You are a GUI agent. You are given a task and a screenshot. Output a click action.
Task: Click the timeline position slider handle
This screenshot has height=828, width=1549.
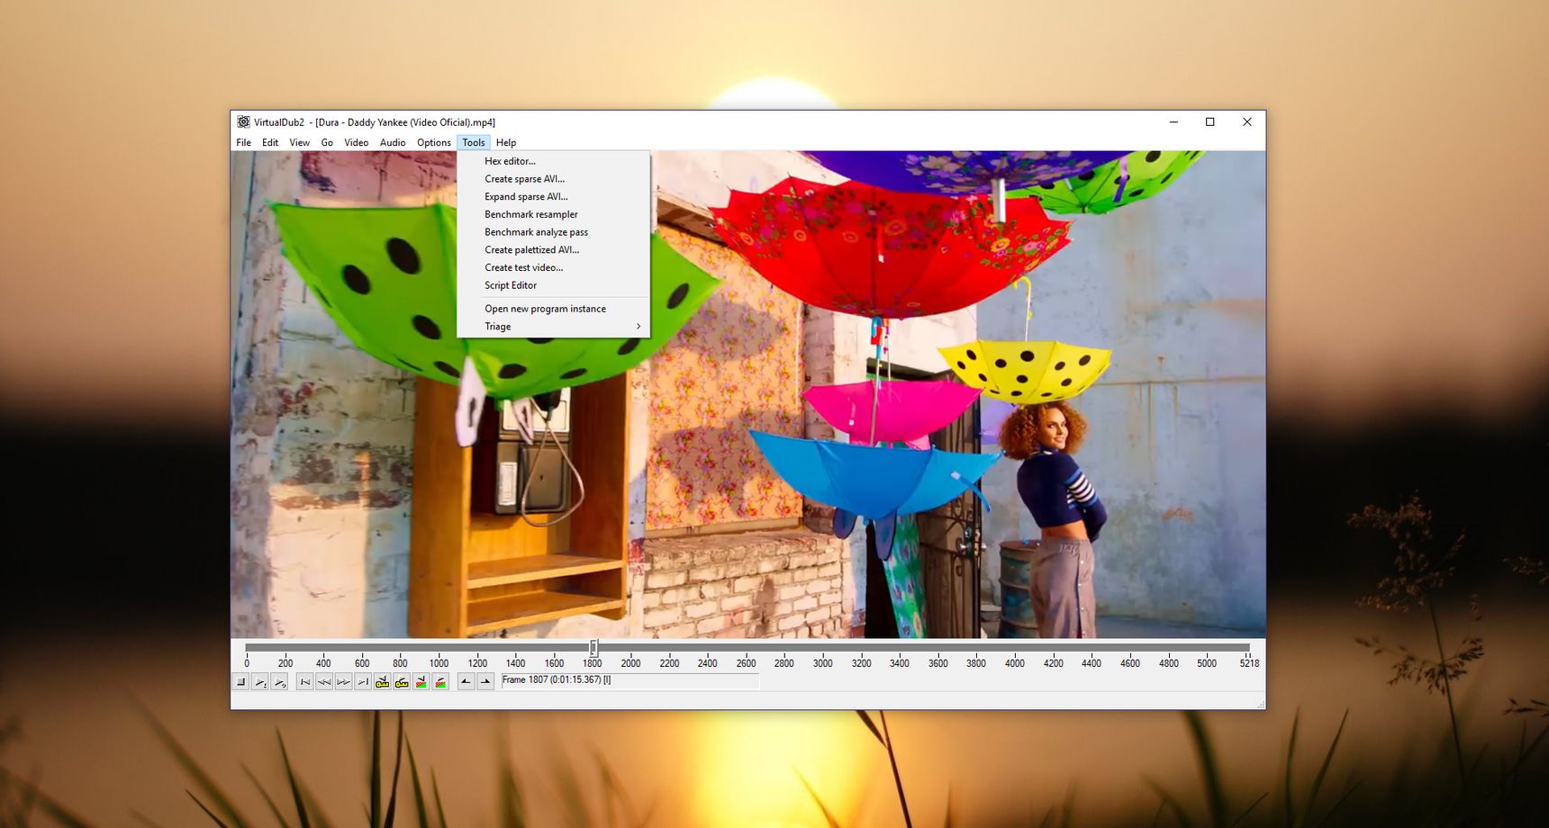[x=593, y=647]
